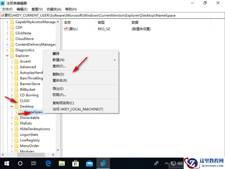This screenshot has height=169, width=225.
Task: Click the Windows Start button
Action: 6,163
